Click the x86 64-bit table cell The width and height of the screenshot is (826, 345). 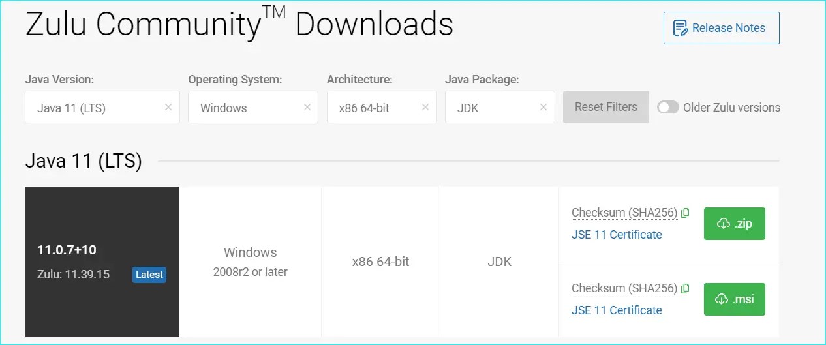pos(381,262)
